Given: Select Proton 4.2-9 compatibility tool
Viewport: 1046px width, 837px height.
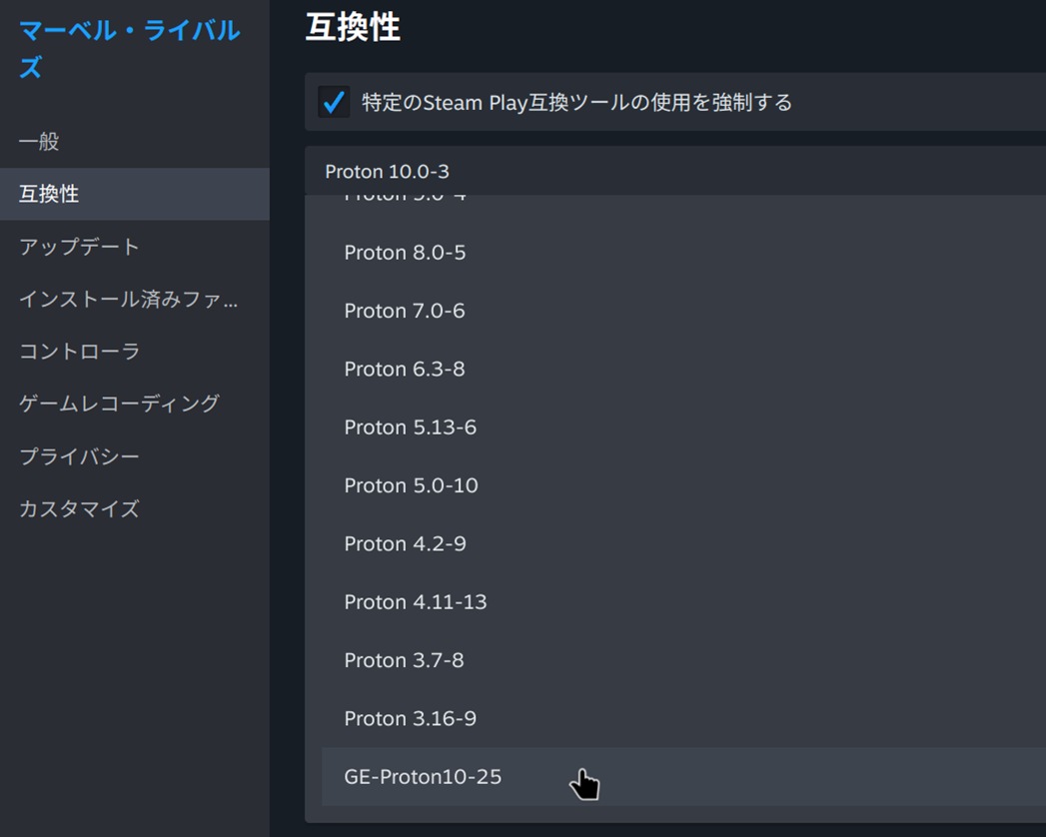Looking at the screenshot, I should click(405, 544).
